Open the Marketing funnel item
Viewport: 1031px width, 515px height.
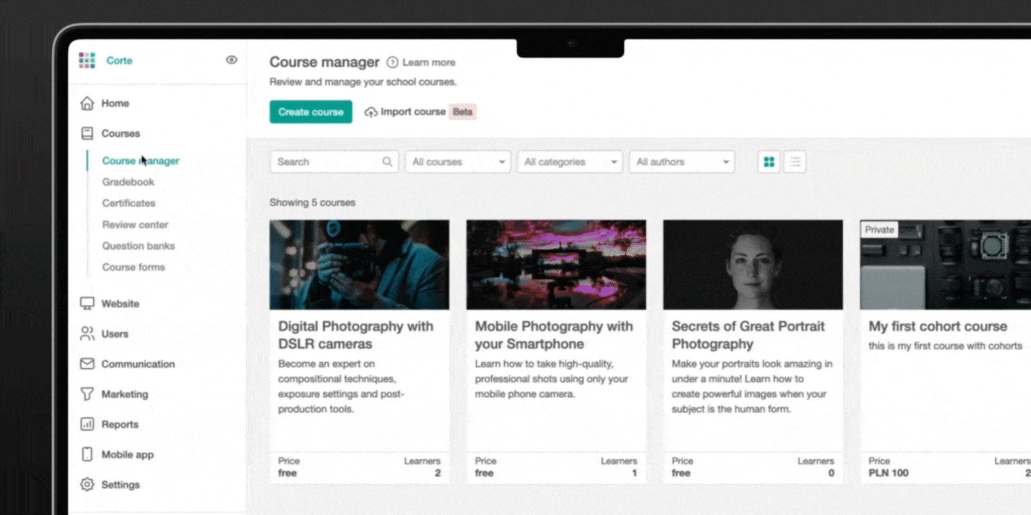(87, 394)
